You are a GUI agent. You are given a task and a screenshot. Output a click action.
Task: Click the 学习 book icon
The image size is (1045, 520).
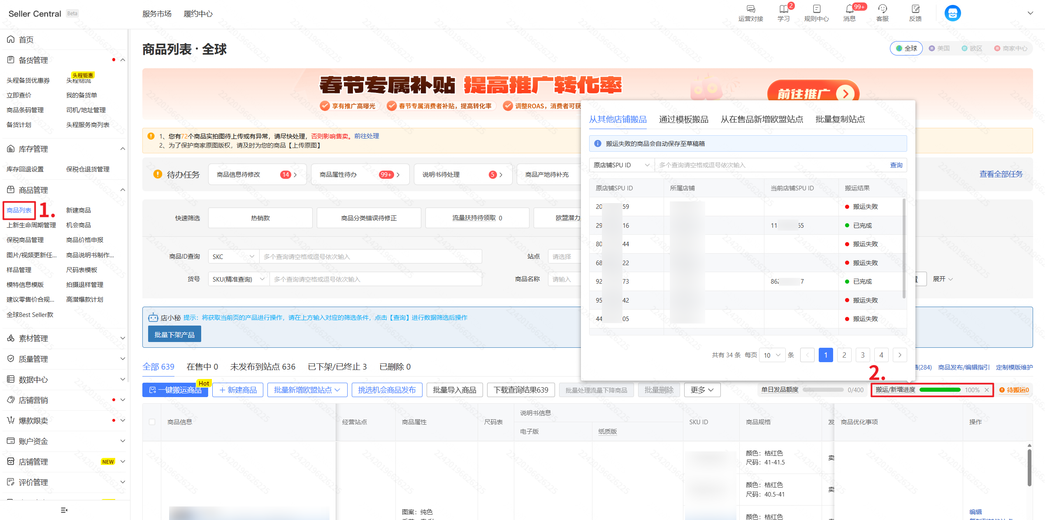(783, 9)
